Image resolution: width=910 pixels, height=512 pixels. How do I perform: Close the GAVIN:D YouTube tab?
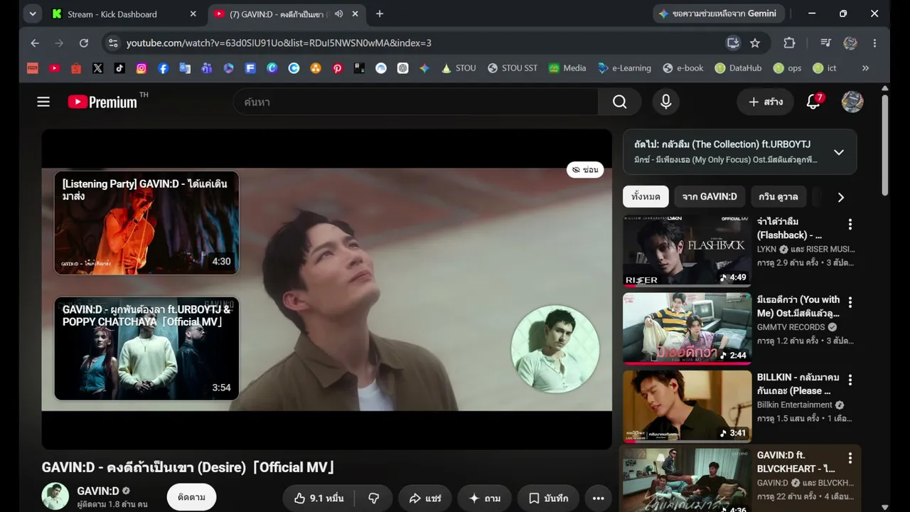click(x=355, y=14)
